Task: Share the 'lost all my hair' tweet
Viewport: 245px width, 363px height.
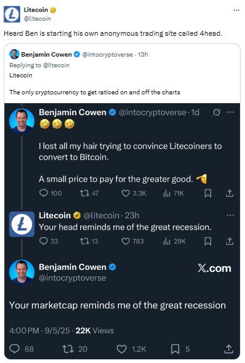Action: (229, 193)
